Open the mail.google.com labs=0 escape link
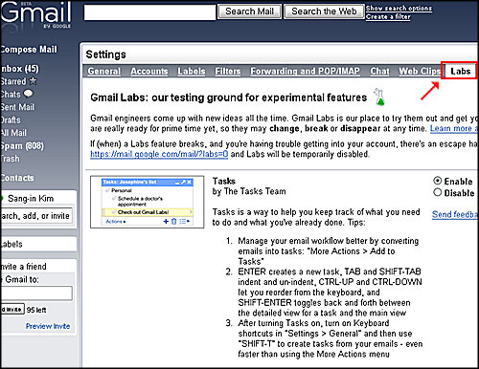Viewport: 479px width, 369px height. pos(159,154)
